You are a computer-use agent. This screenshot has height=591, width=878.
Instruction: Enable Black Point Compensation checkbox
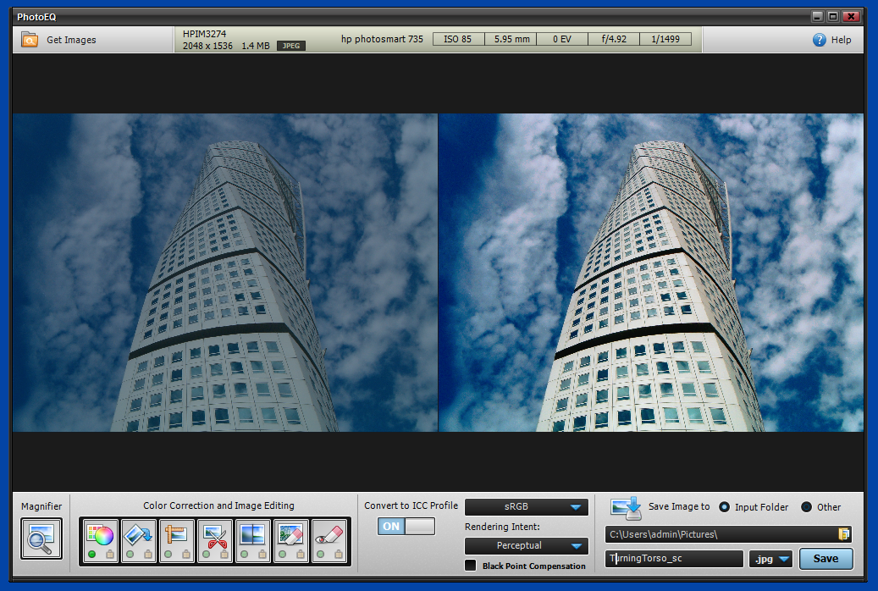471,566
